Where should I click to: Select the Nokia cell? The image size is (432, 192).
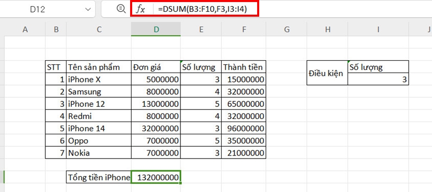point(99,152)
